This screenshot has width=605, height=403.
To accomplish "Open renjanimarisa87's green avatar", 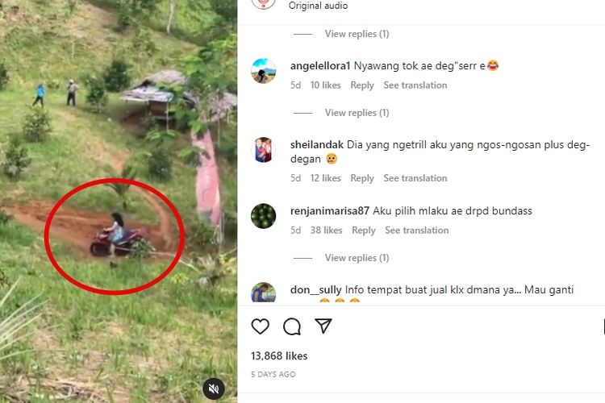I will (264, 216).
